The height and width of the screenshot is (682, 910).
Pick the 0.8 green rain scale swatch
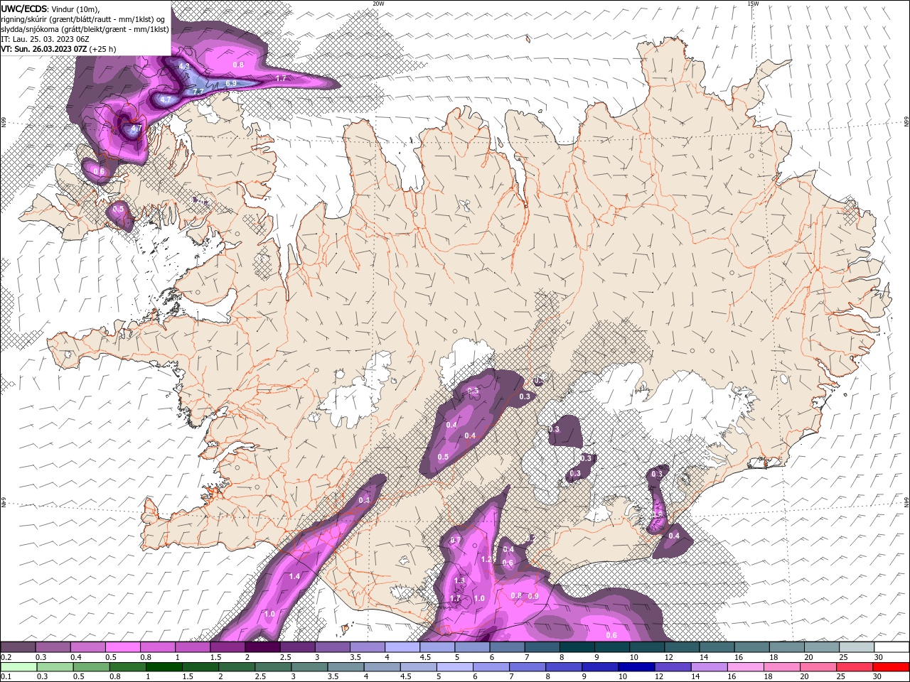click(127, 667)
